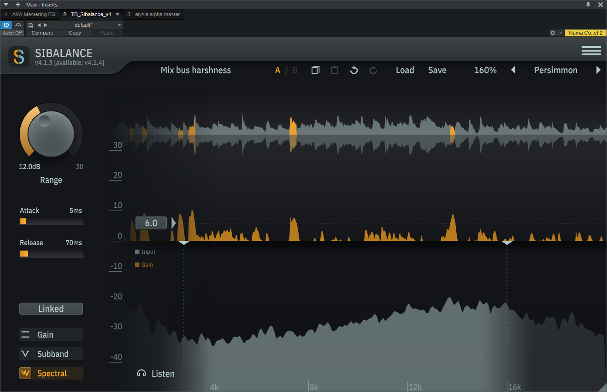Add an insert with the plus icon
Viewport: 607px width, 392px height.
click(x=18, y=5)
